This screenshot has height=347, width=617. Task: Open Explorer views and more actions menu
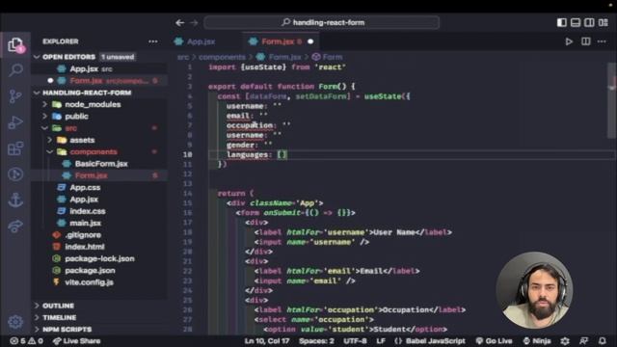[x=153, y=41]
